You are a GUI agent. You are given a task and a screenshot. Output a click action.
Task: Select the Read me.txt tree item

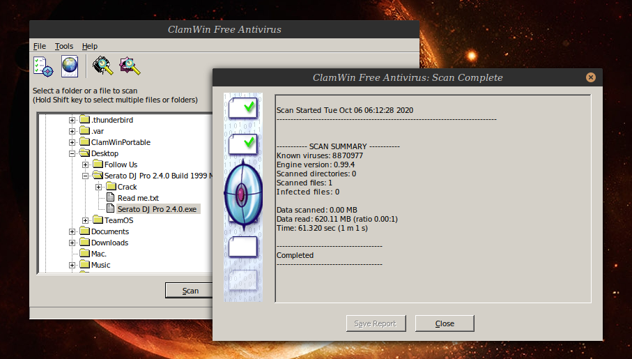pos(138,198)
